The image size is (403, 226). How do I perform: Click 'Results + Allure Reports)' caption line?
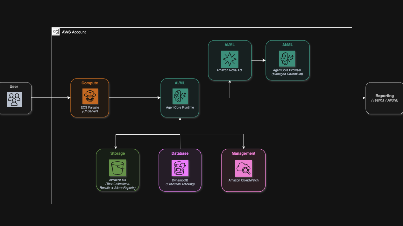point(118,188)
